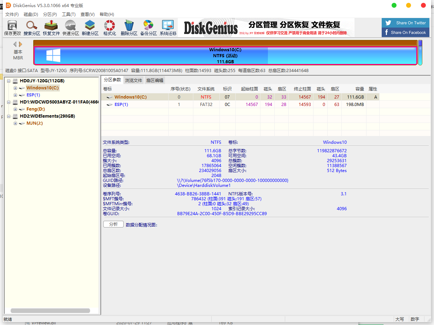Viewport: 434px width, 325px height.
Task: Select the ESP(1) row in partition table
Action: [240, 105]
